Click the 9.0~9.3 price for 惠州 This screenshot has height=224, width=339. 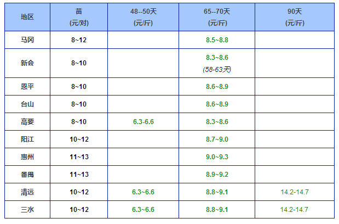(x=217, y=157)
